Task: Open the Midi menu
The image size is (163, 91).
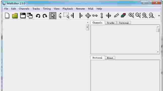Action: tap(91, 9)
